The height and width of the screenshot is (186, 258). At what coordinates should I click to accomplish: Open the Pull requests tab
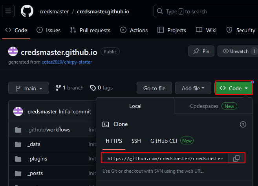click(x=90, y=30)
